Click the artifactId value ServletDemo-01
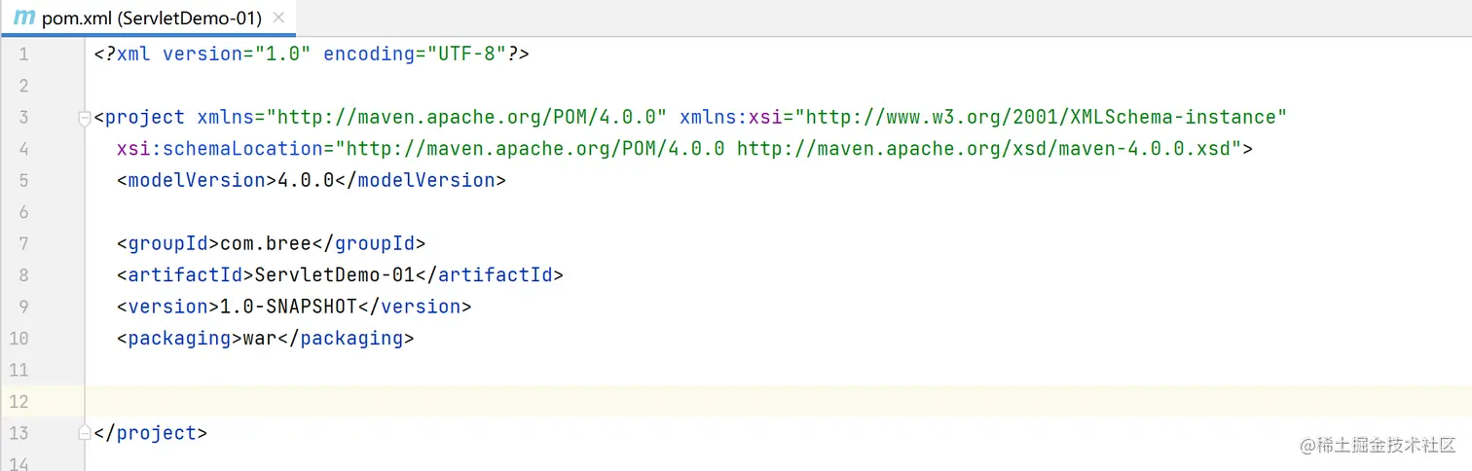 tap(335, 274)
